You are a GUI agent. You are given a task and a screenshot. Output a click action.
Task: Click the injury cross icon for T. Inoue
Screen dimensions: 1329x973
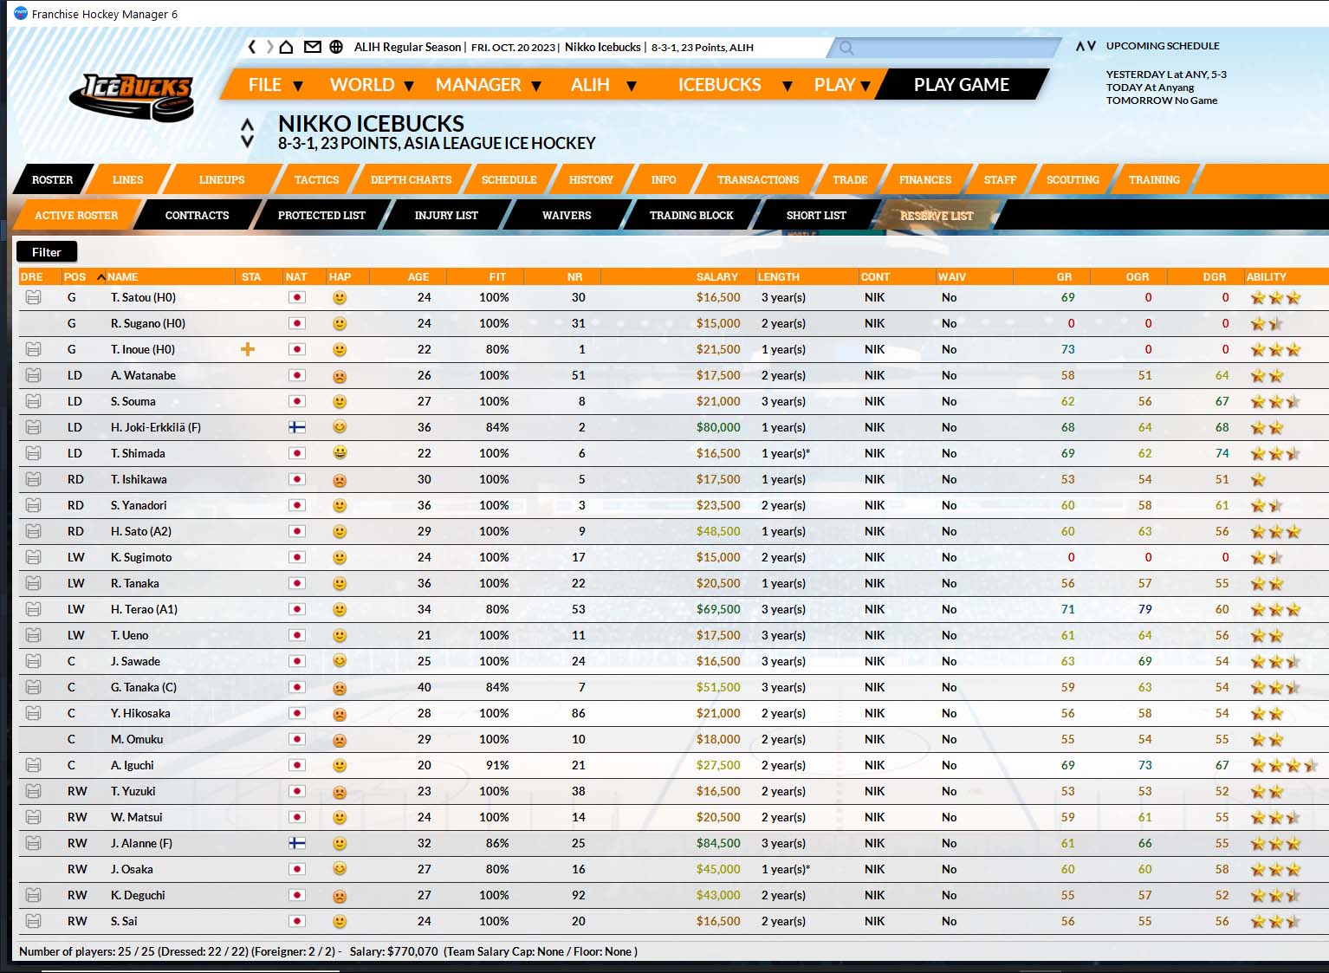248,349
